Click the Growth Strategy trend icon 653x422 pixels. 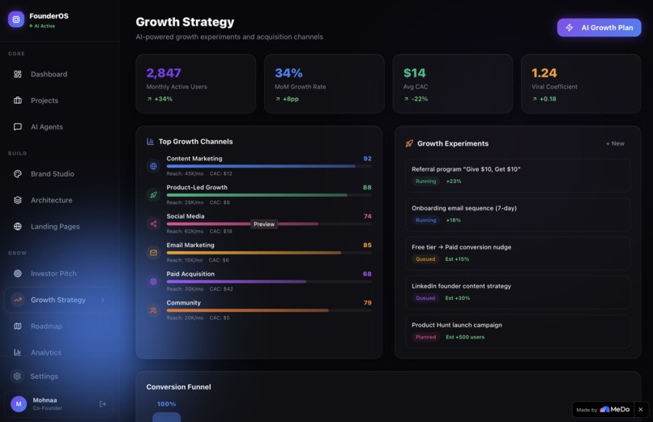tap(18, 300)
